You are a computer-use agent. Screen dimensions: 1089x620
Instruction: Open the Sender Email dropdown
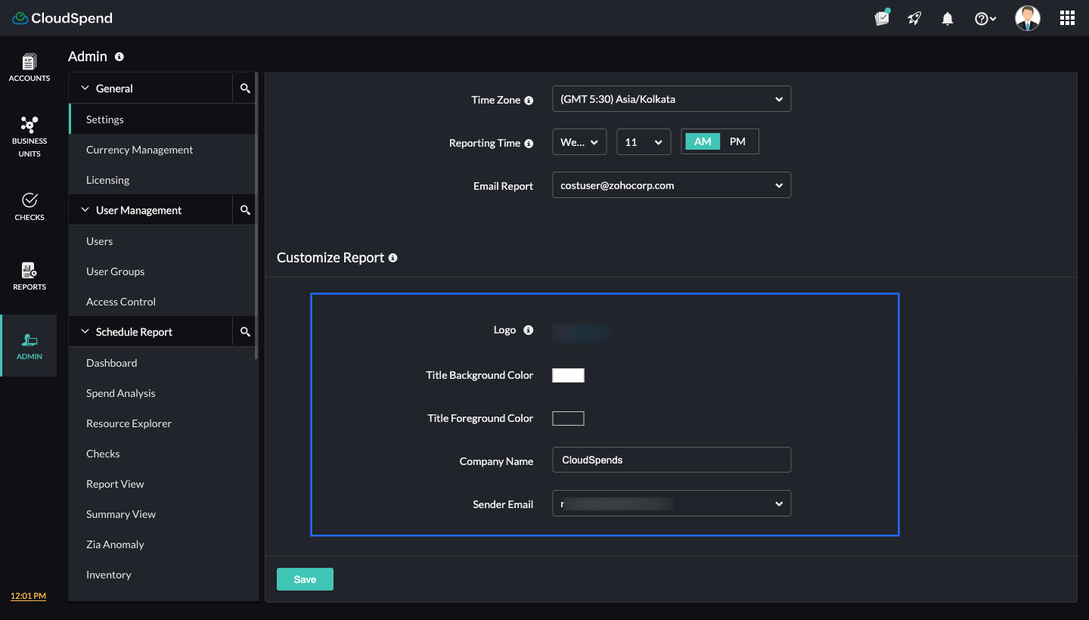point(671,504)
